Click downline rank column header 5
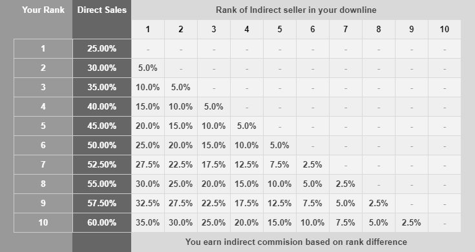This screenshot has height=252, width=475. [280, 29]
